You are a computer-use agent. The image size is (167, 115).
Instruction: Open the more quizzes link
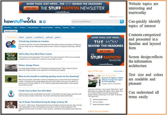[118, 71]
